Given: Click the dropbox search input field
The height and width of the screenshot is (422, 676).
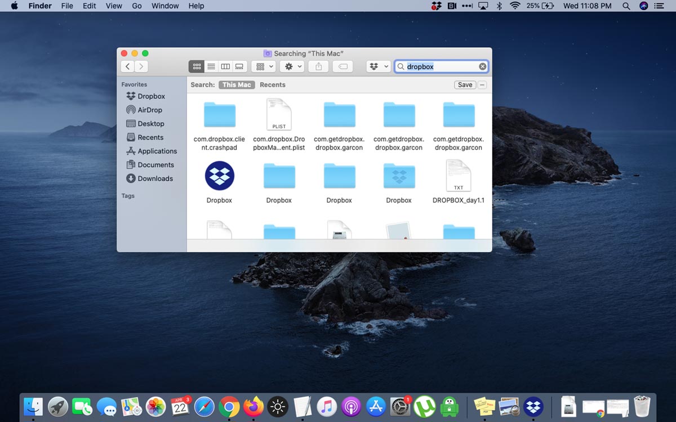Looking at the screenshot, I should [x=439, y=66].
